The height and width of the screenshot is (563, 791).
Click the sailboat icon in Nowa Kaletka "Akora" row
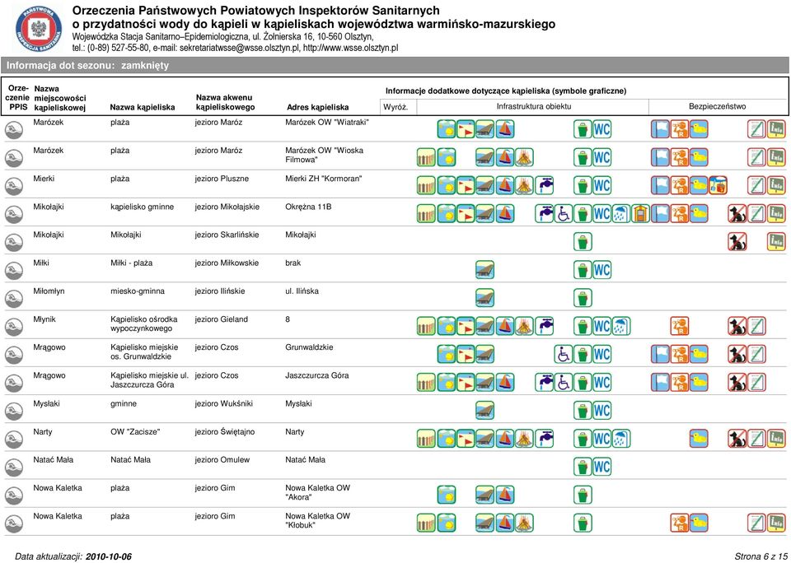pyautogui.click(x=505, y=495)
